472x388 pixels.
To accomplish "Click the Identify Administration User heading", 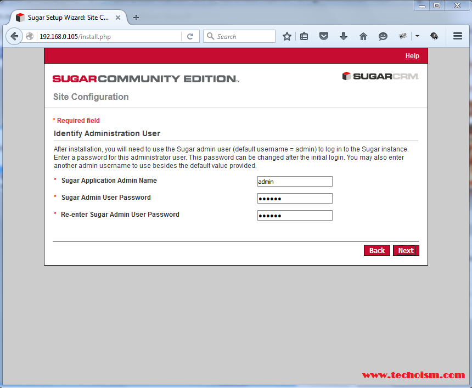I will (x=107, y=134).
